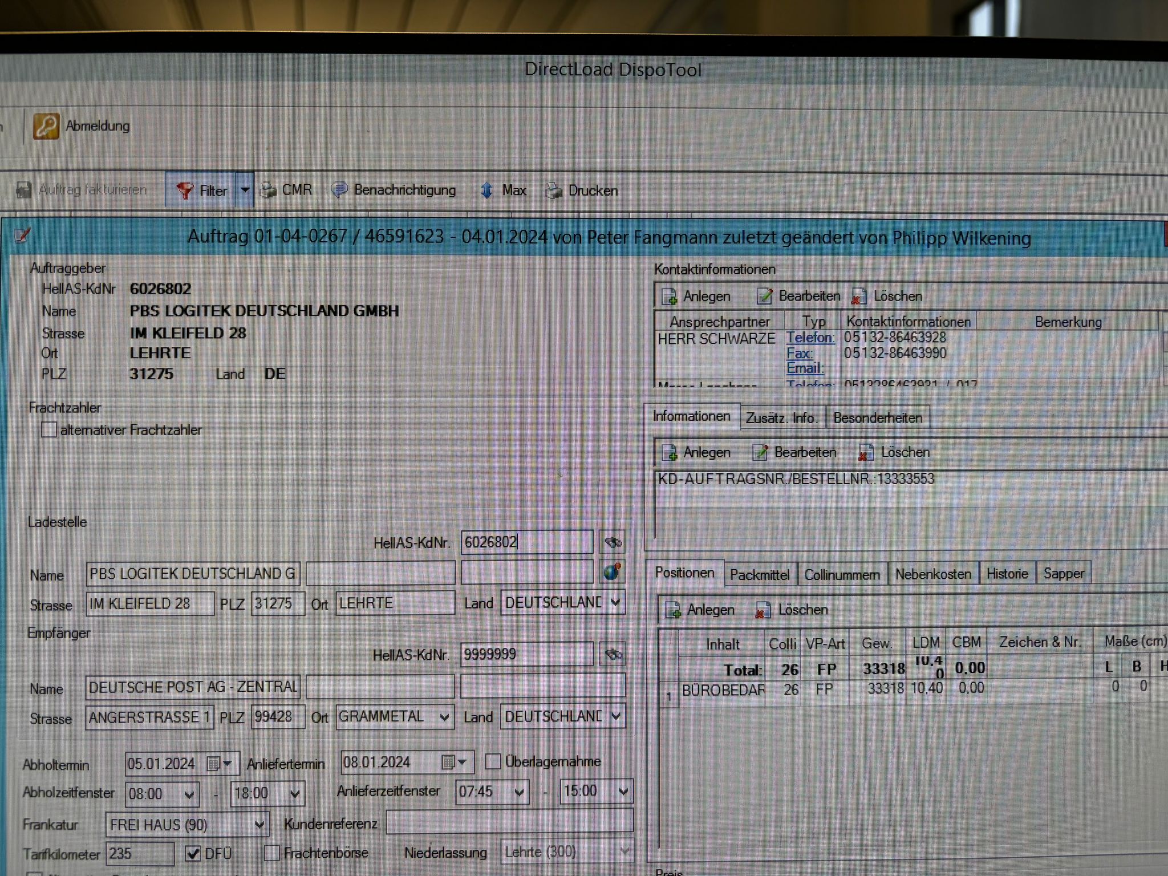The height and width of the screenshot is (876, 1168).
Task: Click the Ladestelle Name field PBS LOGITEK
Action: [193, 574]
